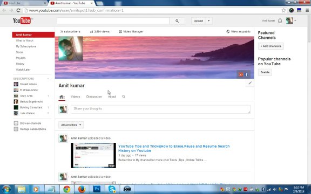Open the Discussion tab

point(94,96)
